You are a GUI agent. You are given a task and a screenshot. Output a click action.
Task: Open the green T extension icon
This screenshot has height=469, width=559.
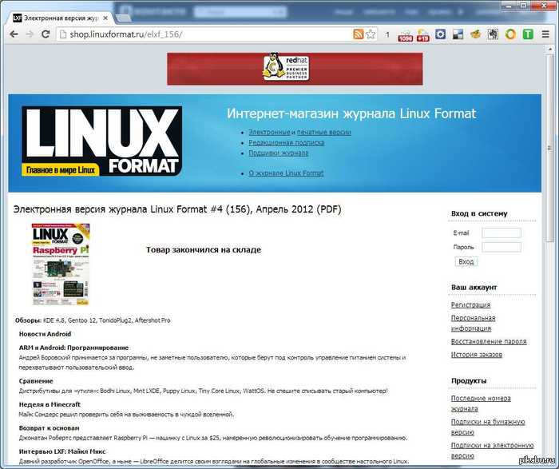point(528,34)
